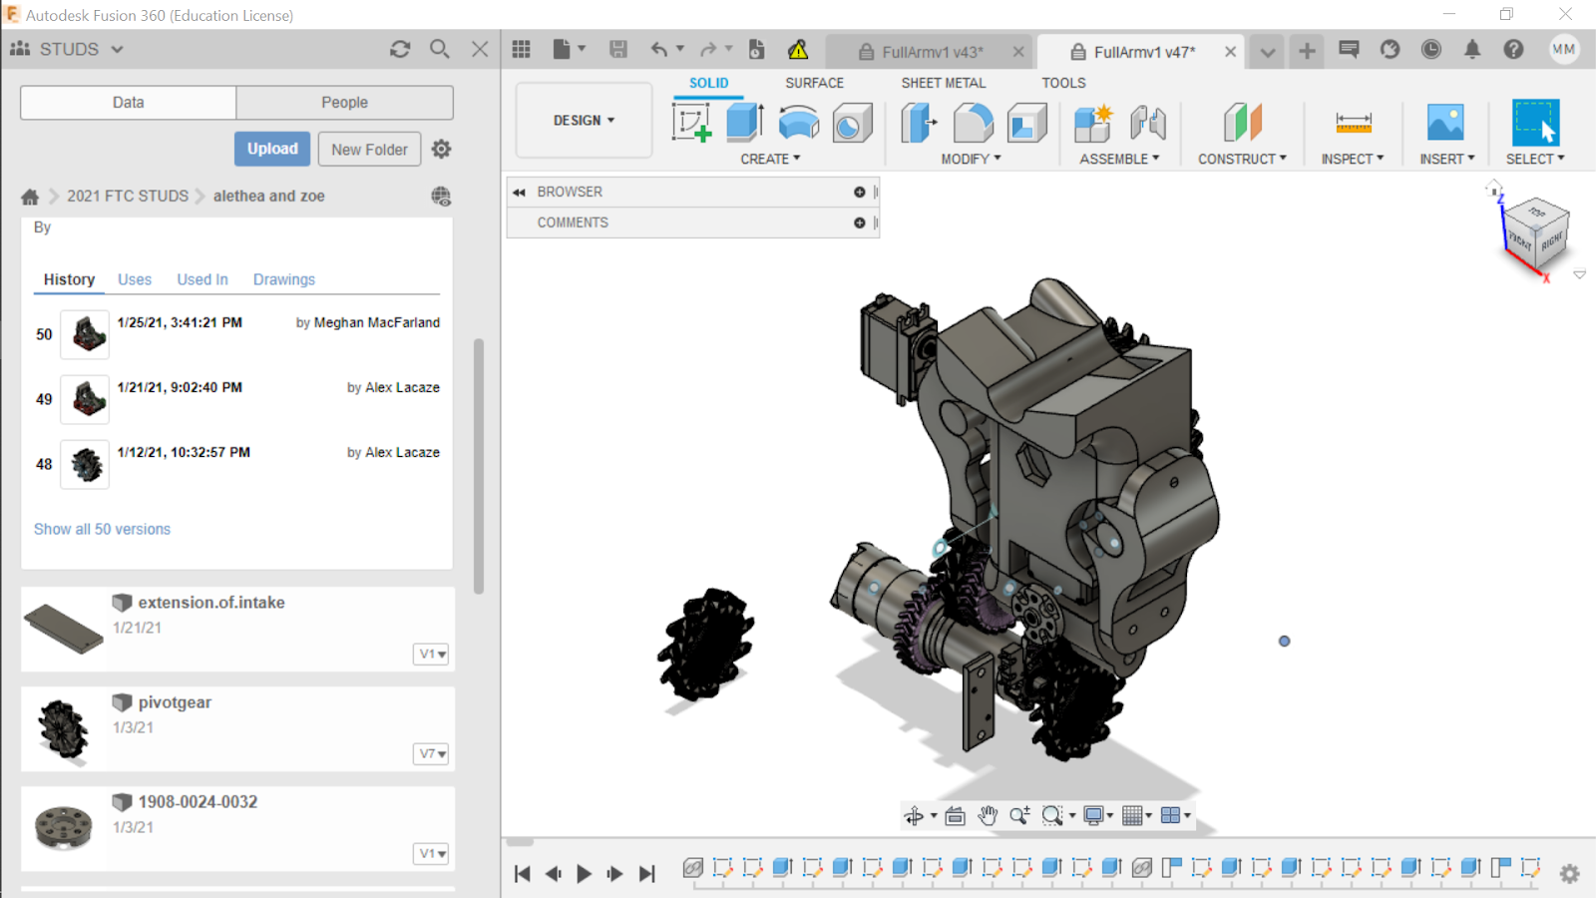Navigate to 2021 FTC STUDS breadcrumb
Viewport: 1596px width, 898px height.
click(128, 197)
